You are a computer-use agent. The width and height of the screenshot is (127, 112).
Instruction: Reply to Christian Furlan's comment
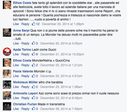click(25, 109)
